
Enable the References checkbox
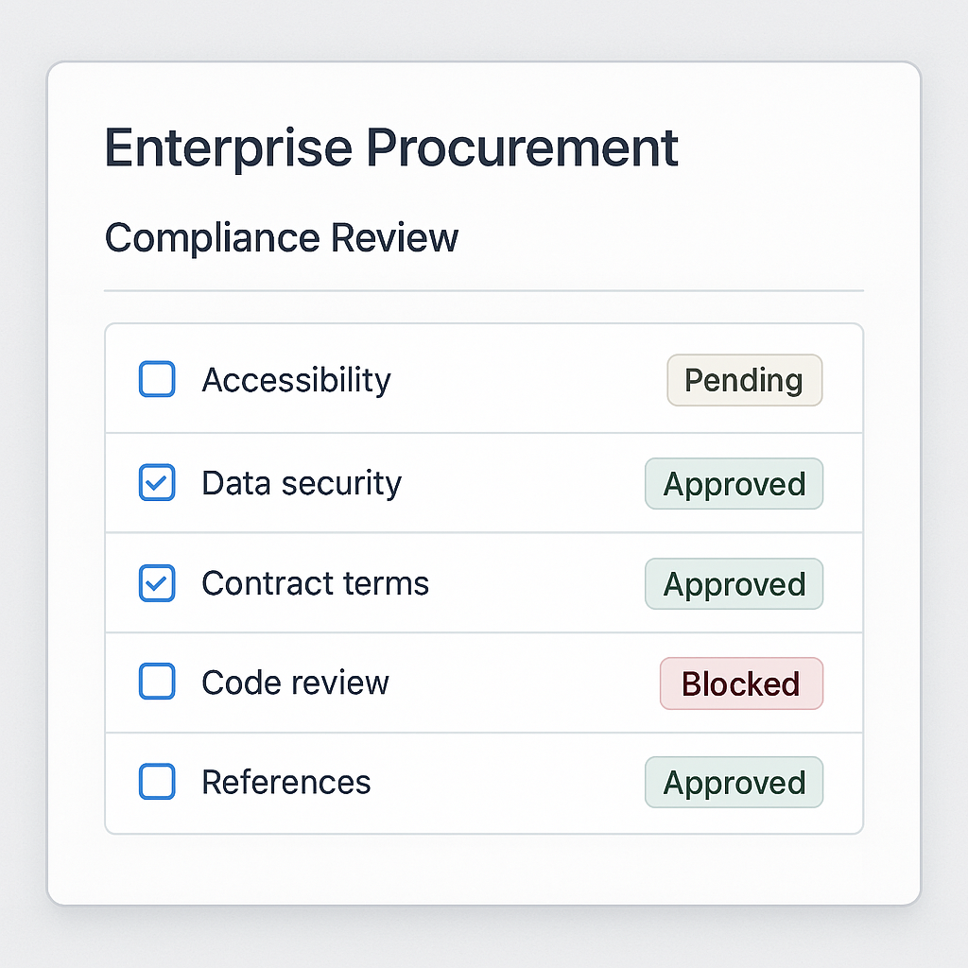click(x=157, y=782)
